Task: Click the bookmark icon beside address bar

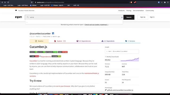Action: pyautogui.click(x=32, y=2)
